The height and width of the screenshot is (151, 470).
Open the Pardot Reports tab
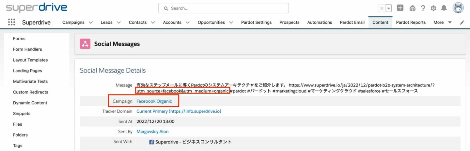411,22
